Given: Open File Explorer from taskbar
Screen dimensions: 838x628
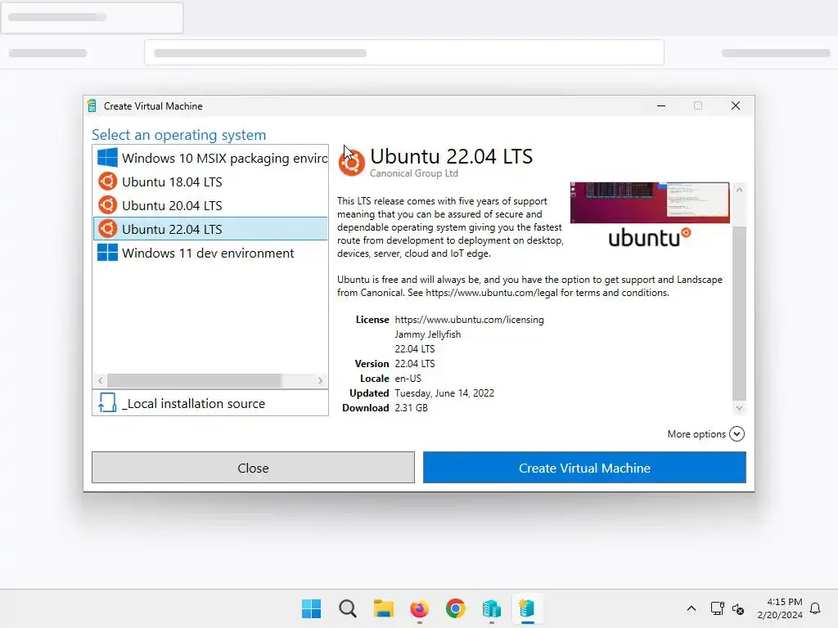Looking at the screenshot, I should 383,608.
